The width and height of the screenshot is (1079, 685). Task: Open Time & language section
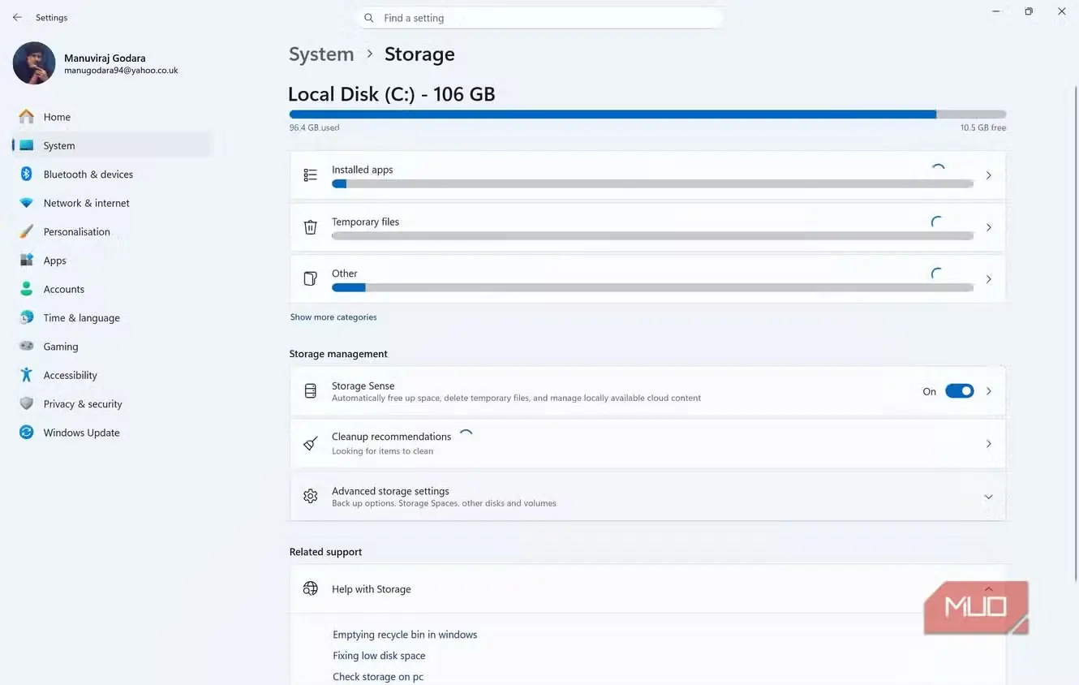click(x=112, y=317)
